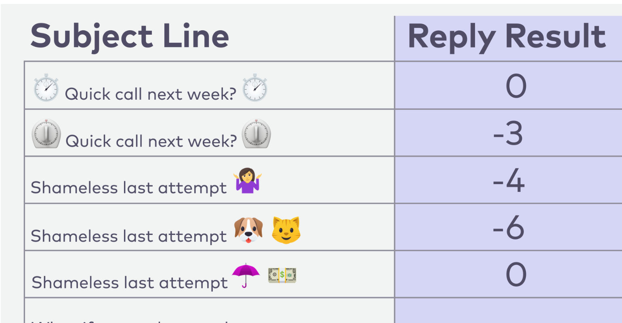Click the Subject Line column header

coord(130,37)
